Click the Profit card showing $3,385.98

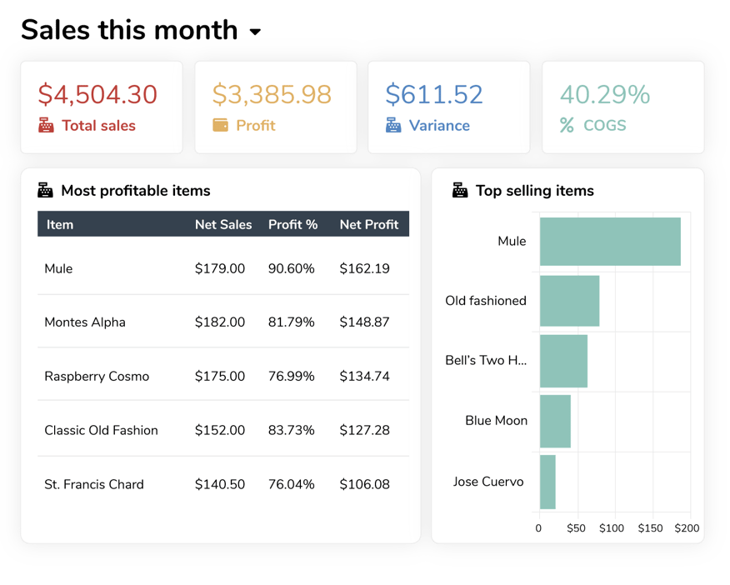coord(276,107)
